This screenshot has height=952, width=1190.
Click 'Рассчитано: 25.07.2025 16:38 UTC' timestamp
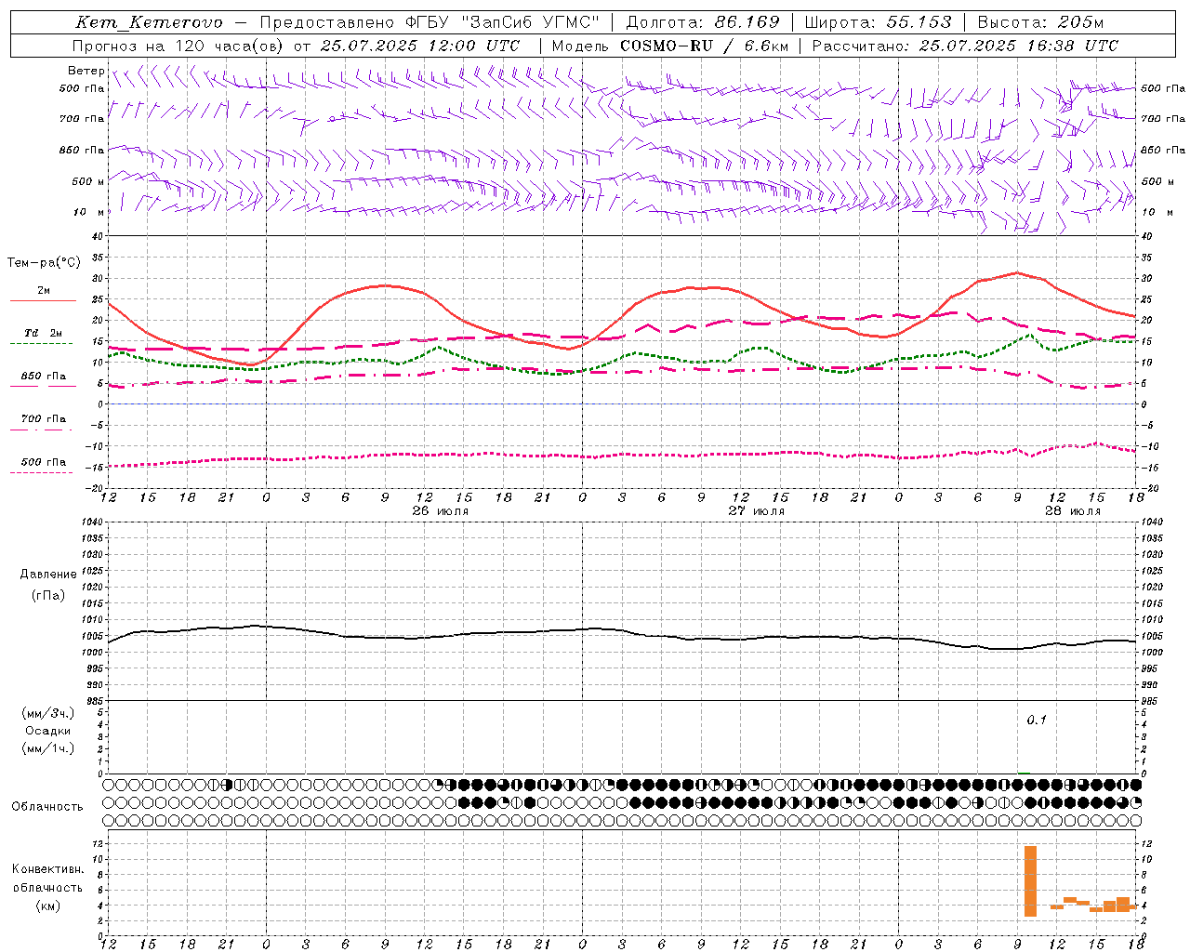[965, 46]
